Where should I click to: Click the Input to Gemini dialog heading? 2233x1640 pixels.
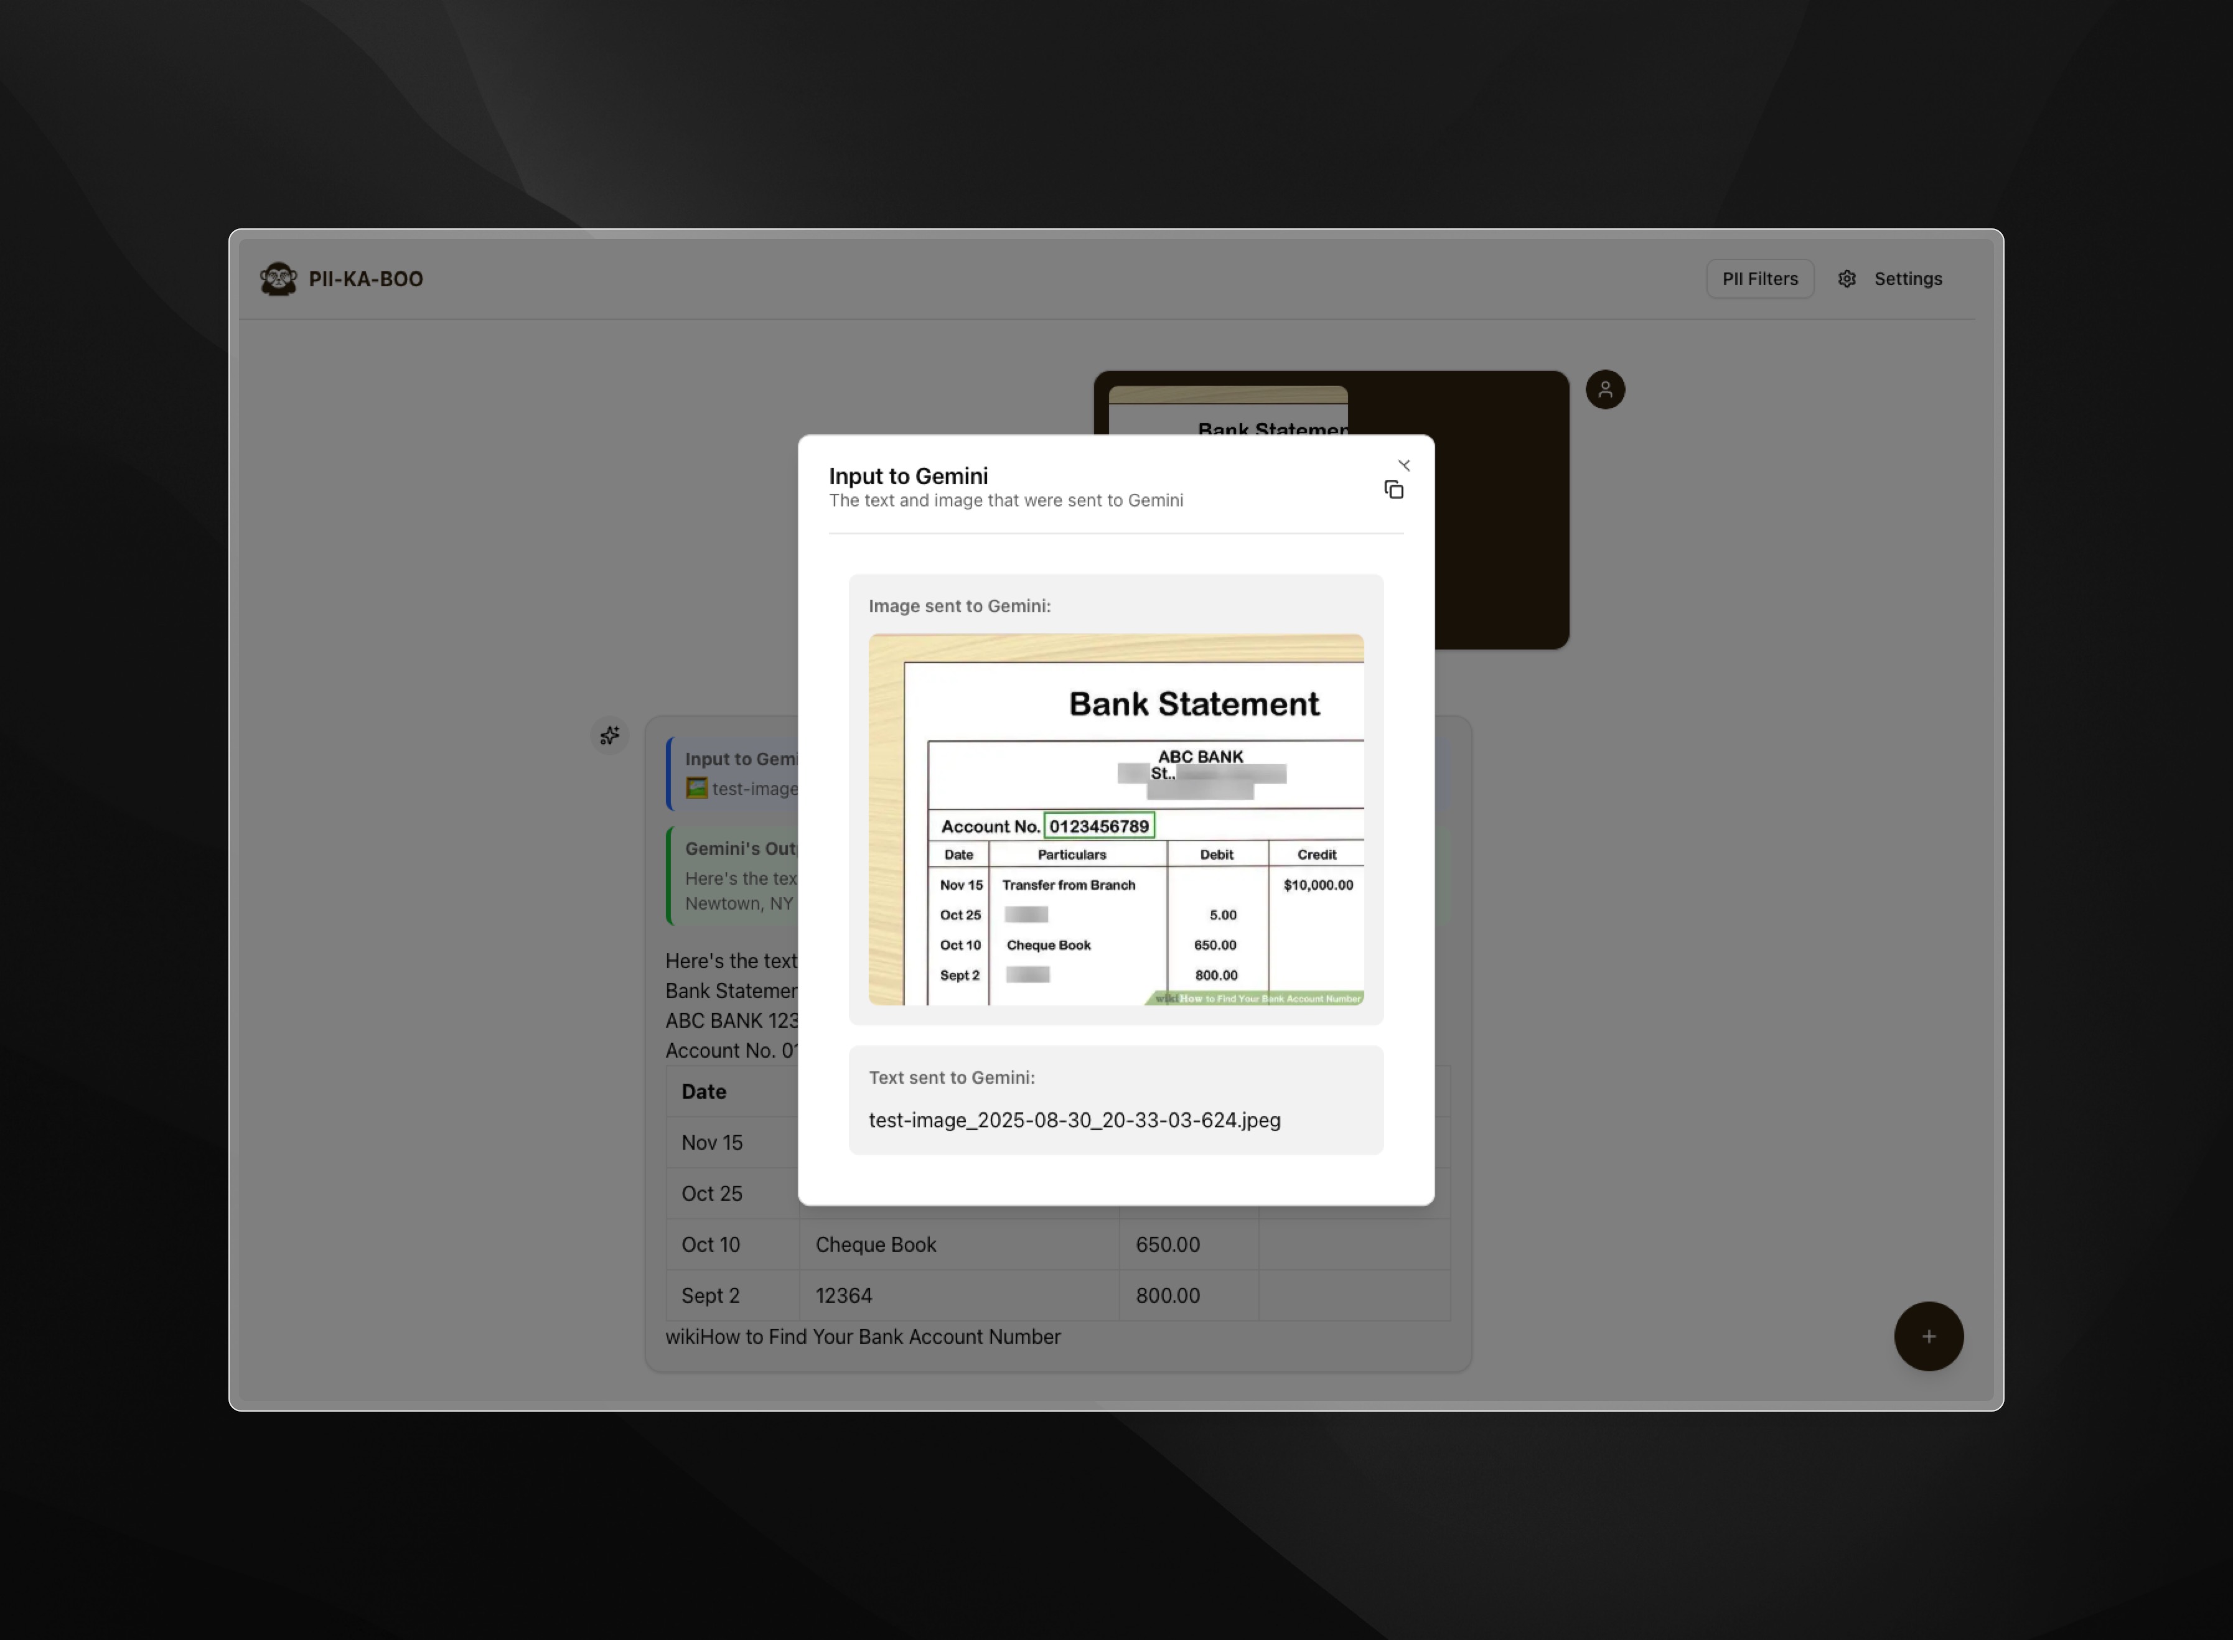(x=907, y=477)
